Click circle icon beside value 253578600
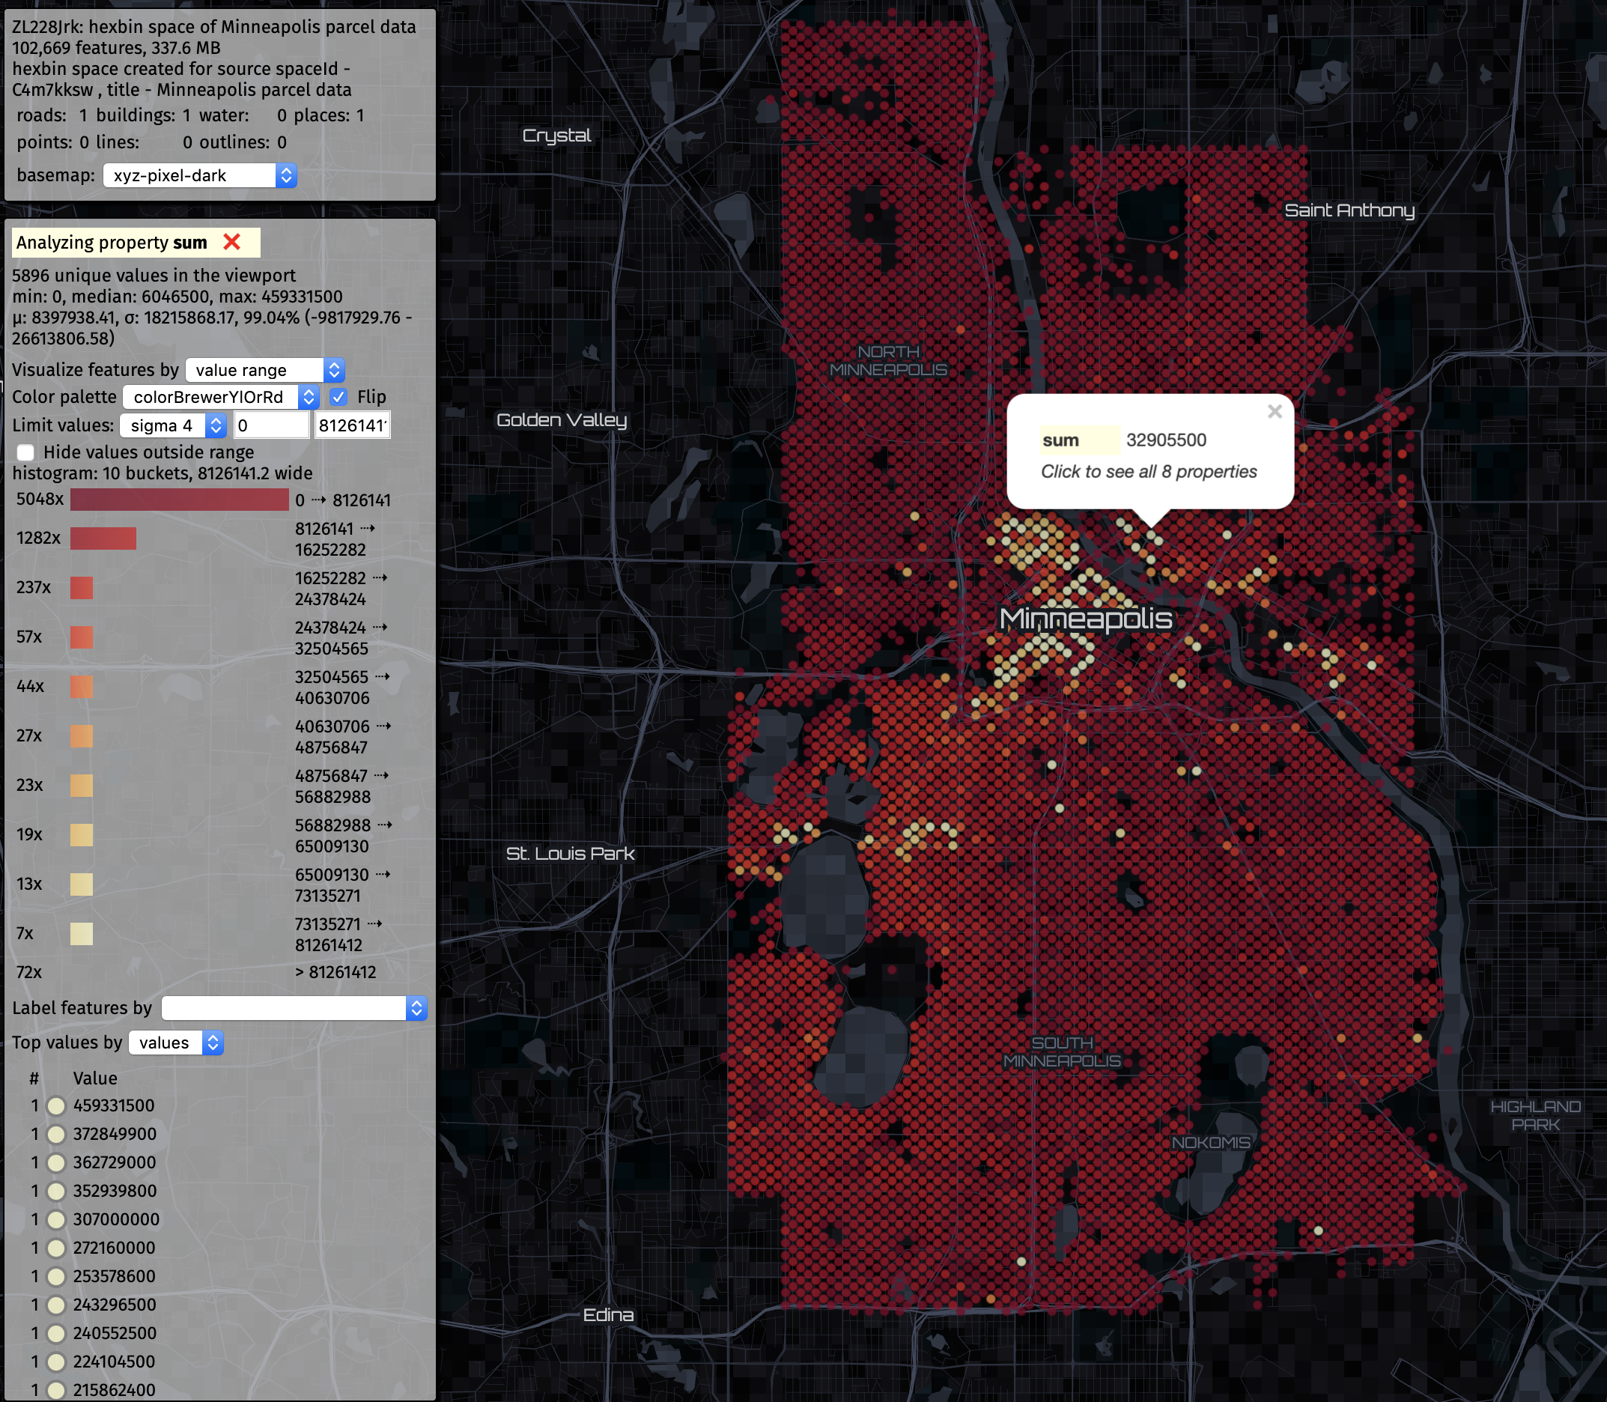1607x1402 pixels. (x=56, y=1277)
